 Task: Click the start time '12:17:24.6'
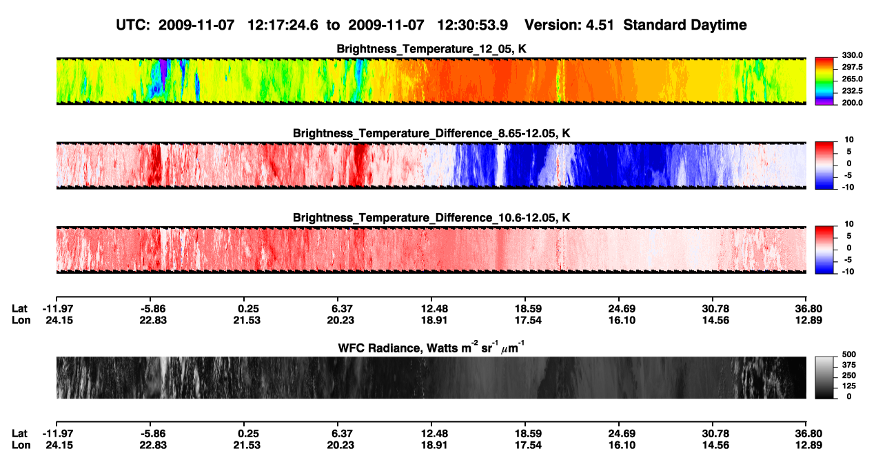(282, 25)
